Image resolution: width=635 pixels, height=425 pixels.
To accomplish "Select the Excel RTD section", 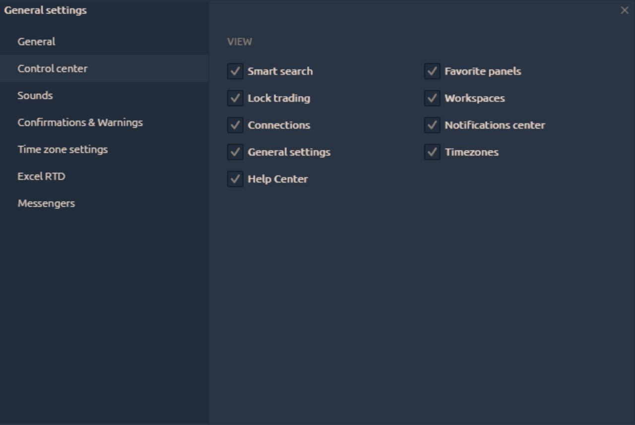I will pos(41,176).
